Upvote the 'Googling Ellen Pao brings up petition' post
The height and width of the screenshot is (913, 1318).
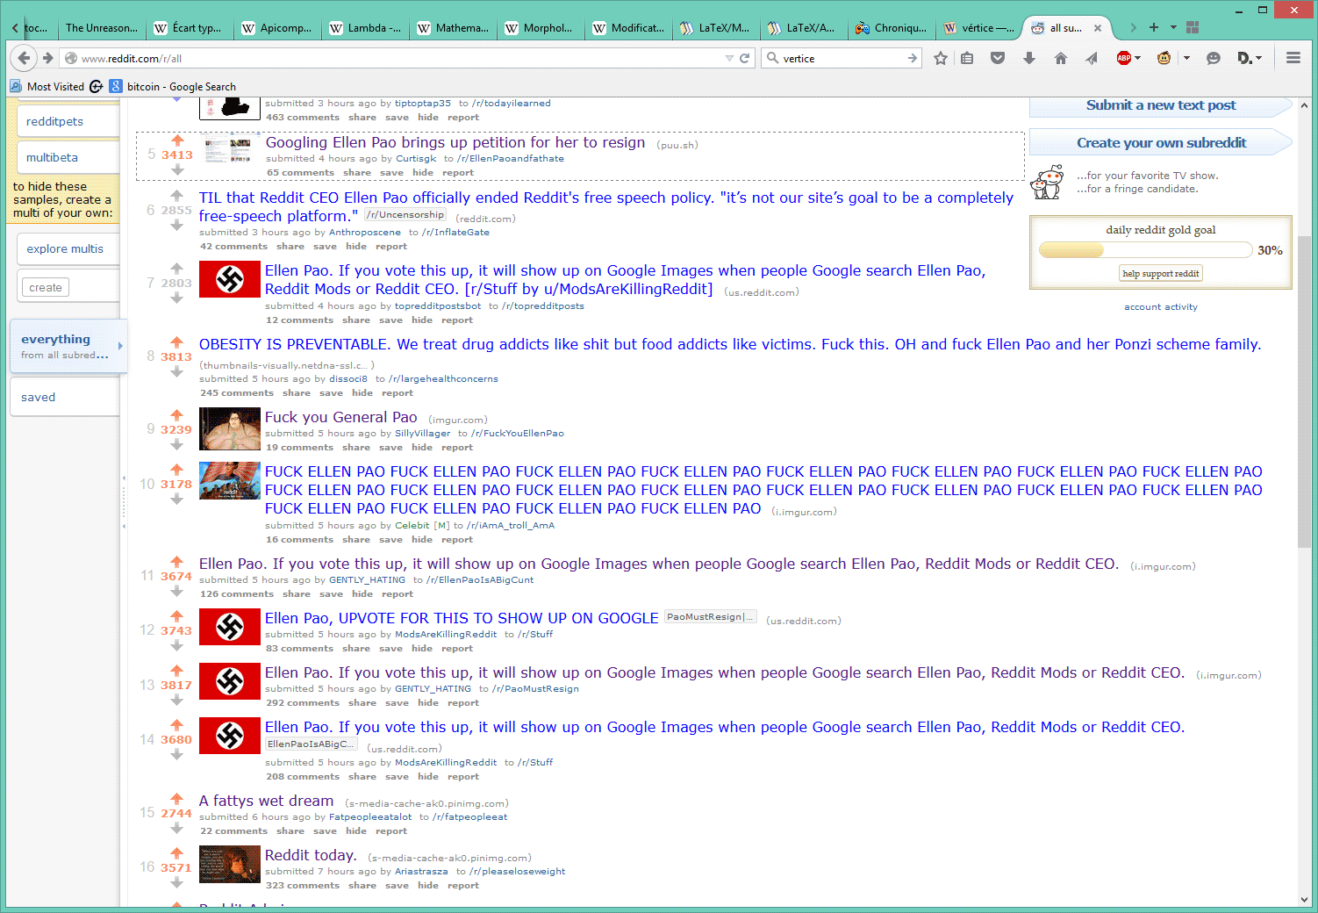(177, 140)
